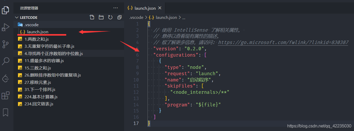Open the Run and Debug view

coord(6,27)
